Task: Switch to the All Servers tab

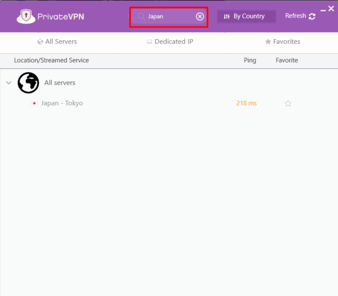Action: click(57, 41)
